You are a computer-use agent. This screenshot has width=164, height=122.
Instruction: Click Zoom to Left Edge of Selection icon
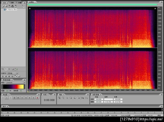[x=75, y=98]
